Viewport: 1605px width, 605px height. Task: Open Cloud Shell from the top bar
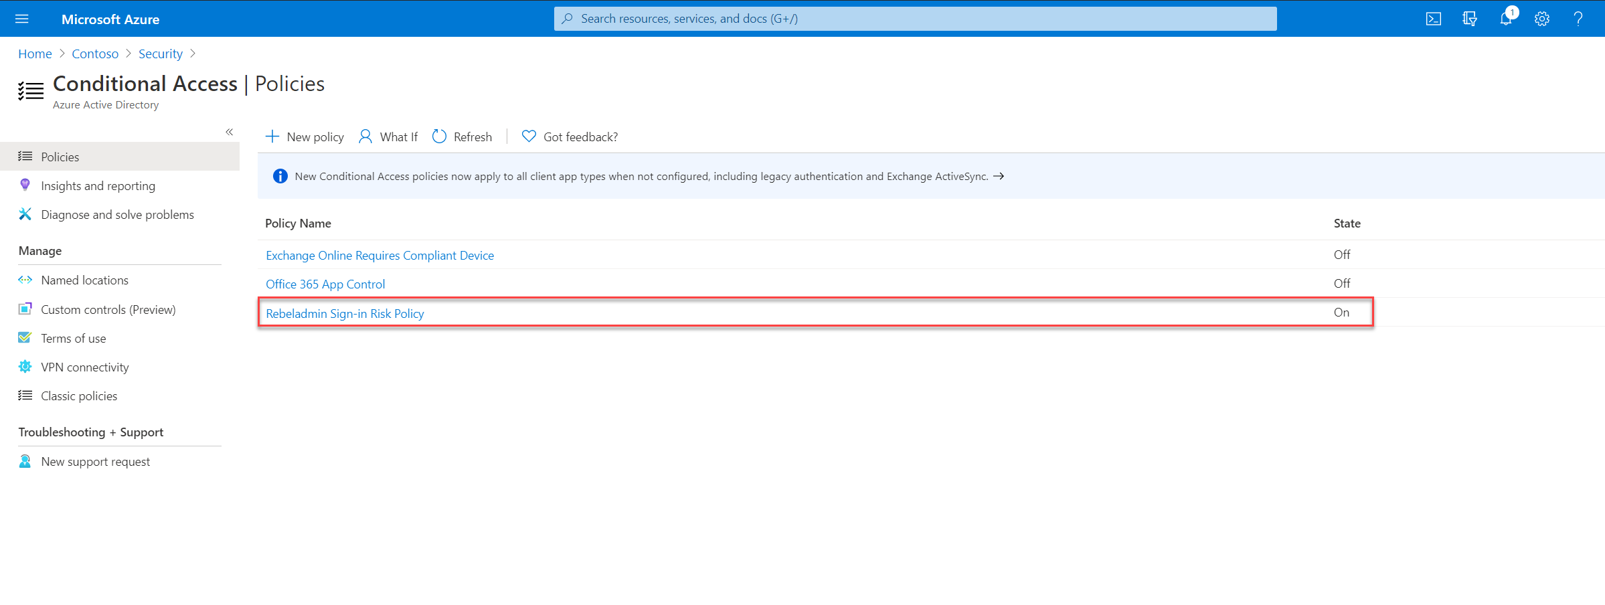pyautogui.click(x=1433, y=19)
